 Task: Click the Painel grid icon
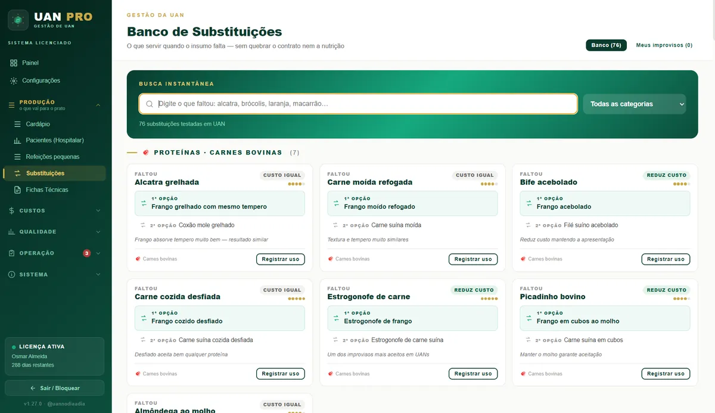[x=14, y=63]
